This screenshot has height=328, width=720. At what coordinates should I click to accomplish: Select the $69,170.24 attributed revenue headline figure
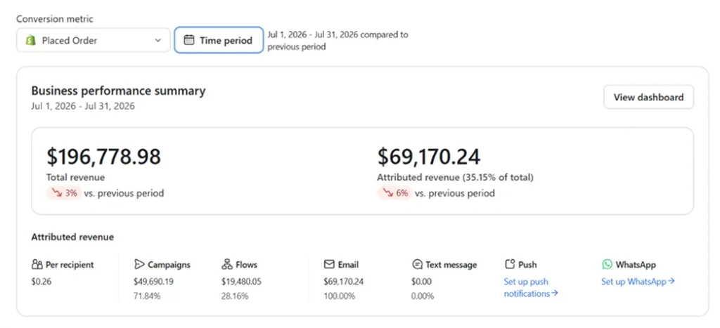pos(429,157)
